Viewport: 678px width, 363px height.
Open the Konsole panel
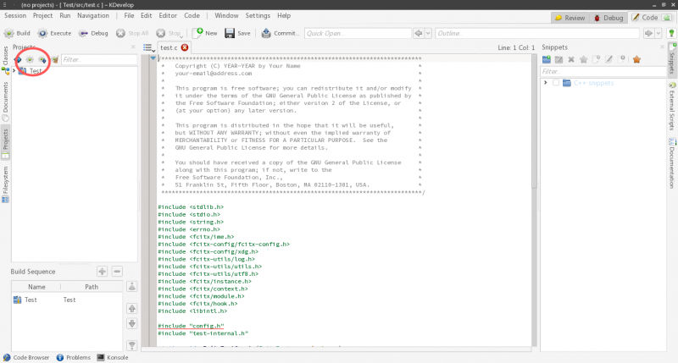pyautogui.click(x=113, y=357)
